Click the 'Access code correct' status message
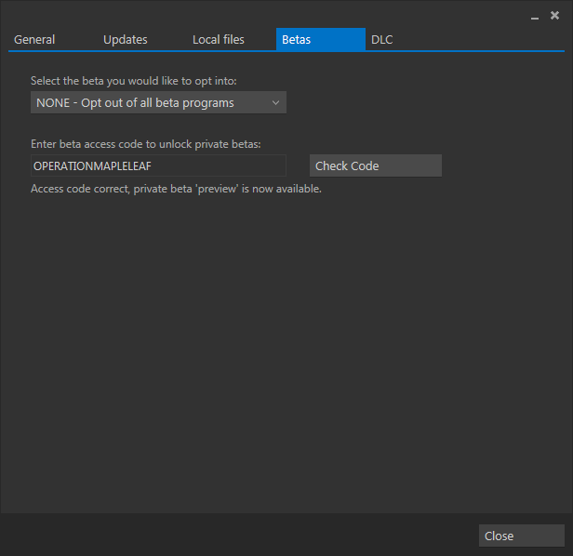This screenshot has width=573, height=556. point(176,189)
